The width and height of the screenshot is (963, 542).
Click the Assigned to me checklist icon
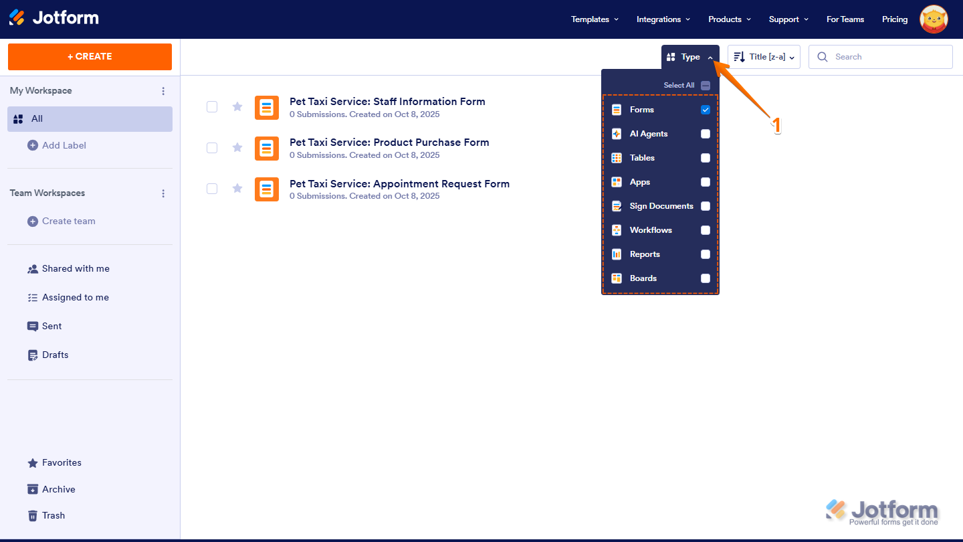click(x=33, y=298)
